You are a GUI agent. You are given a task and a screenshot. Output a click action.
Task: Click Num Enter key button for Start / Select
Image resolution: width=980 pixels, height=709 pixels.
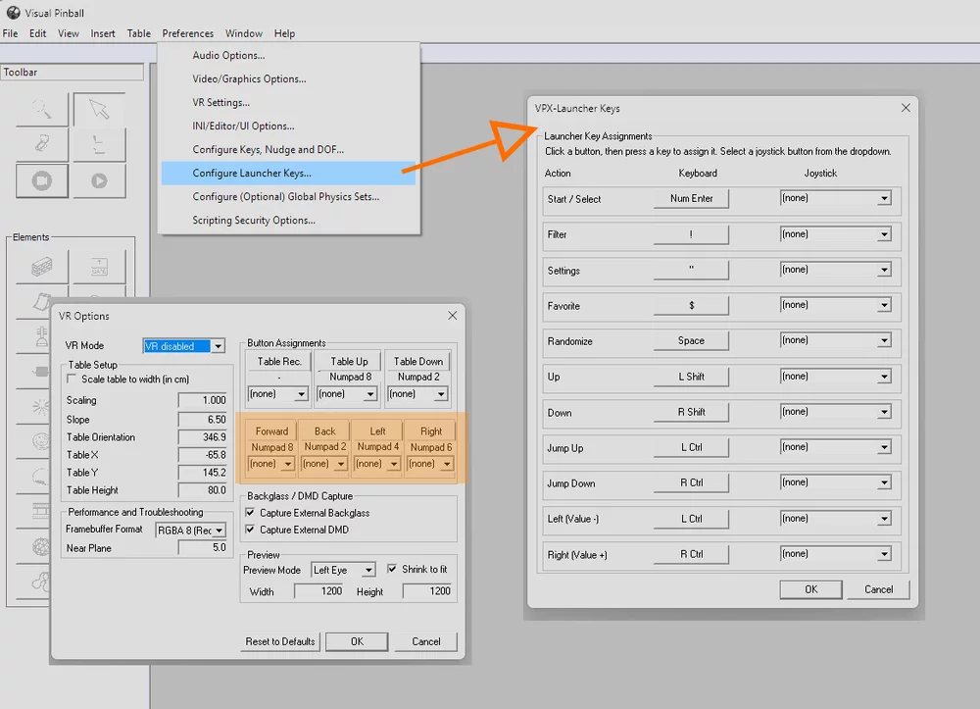point(691,198)
